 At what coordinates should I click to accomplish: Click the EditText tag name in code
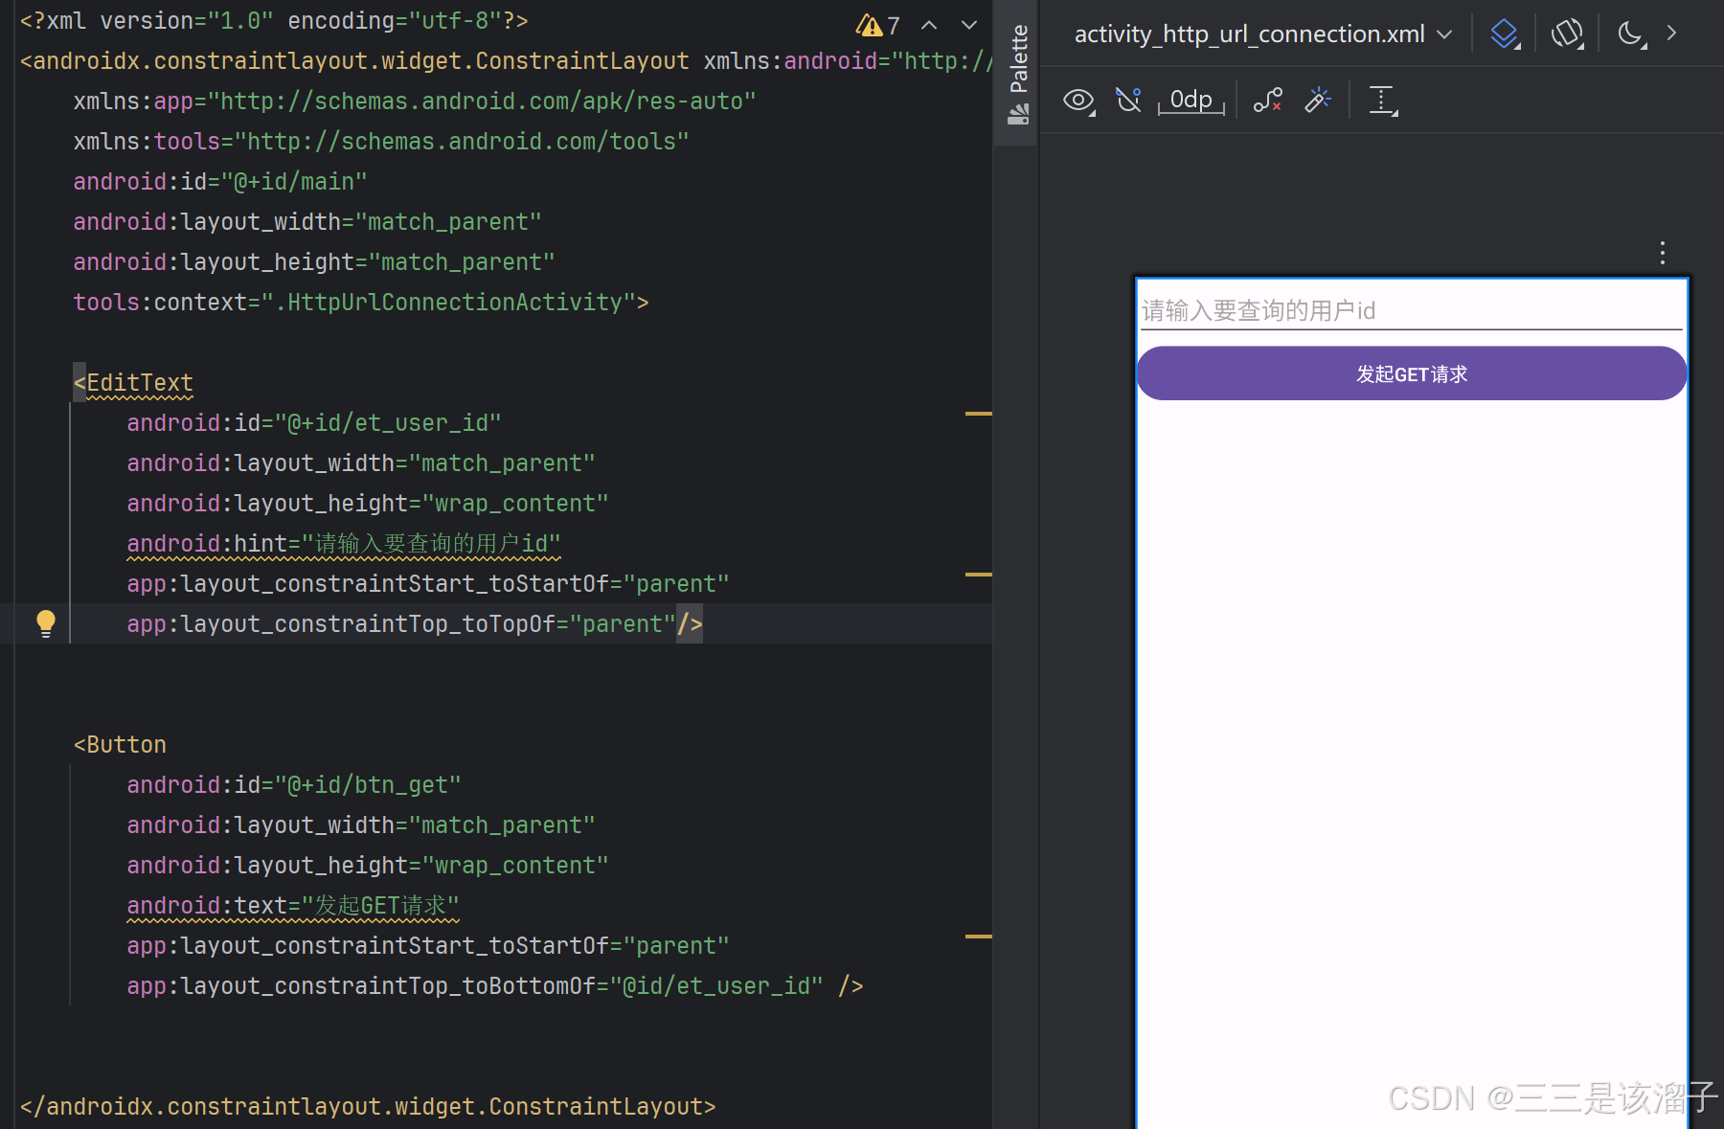[140, 383]
